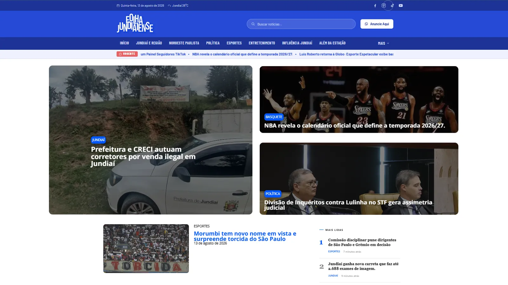Open Jundiaí e Região section
Screen dimensions: 508x285
149,43
